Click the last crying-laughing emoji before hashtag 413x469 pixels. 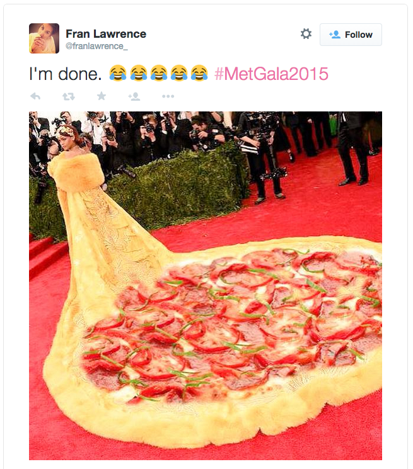tap(199, 73)
